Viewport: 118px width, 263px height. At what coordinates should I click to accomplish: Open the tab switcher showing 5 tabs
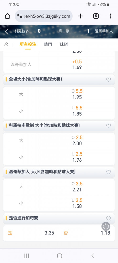96,16
